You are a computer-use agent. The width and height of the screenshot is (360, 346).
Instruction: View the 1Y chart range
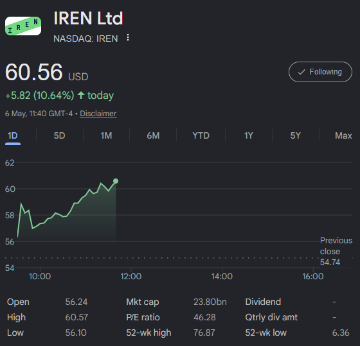249,135
